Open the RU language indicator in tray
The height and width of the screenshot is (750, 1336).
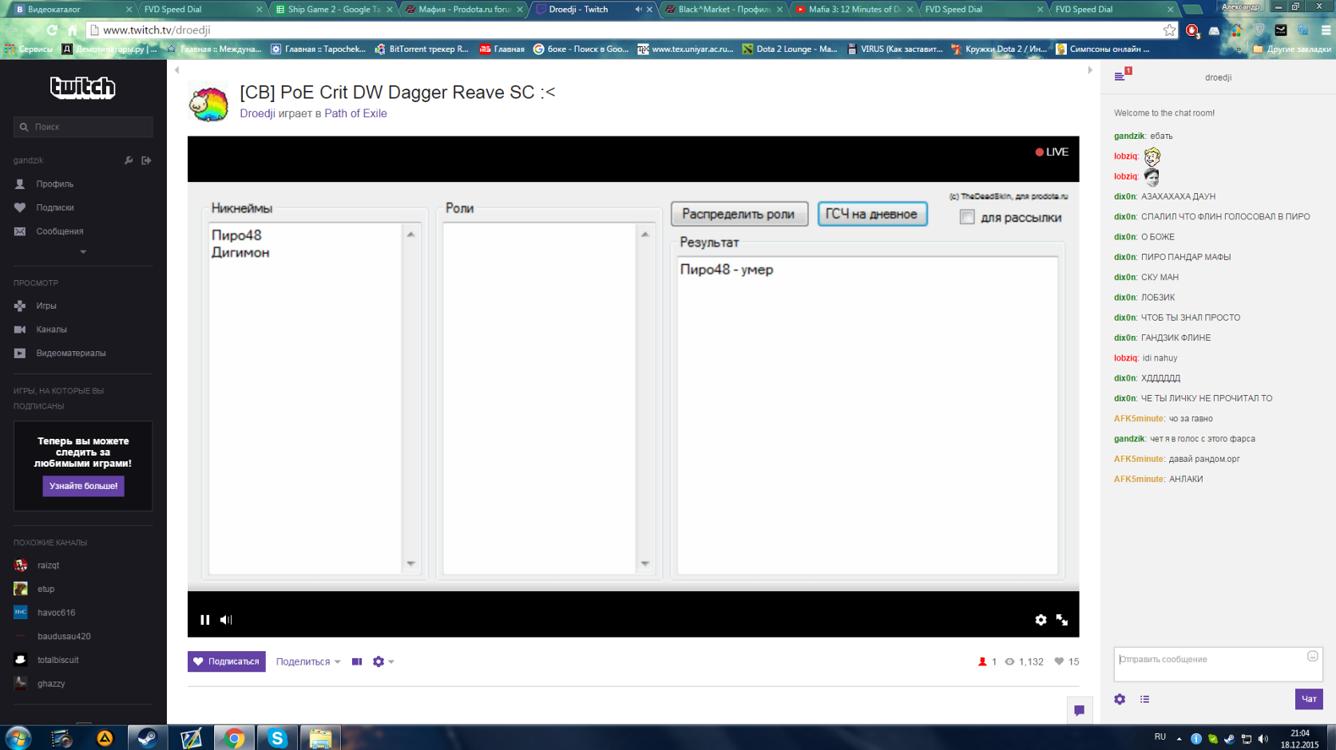[1160, 737]
